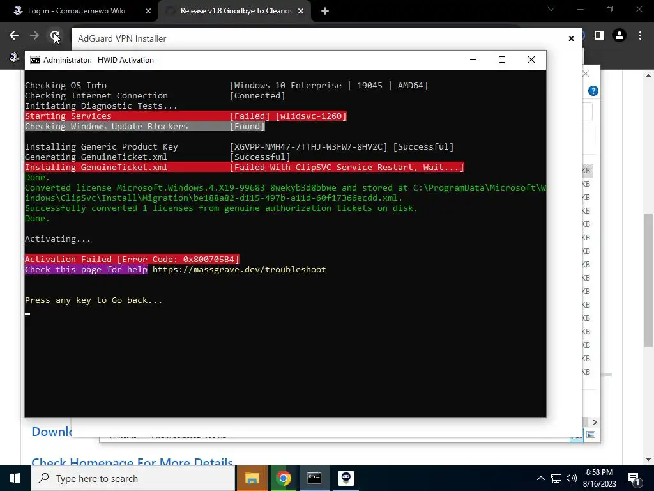Viewport: 654px width, 491px height.
Task: Switch to the Log in - Computernewb Wiki tab
Action: point(77,11)
